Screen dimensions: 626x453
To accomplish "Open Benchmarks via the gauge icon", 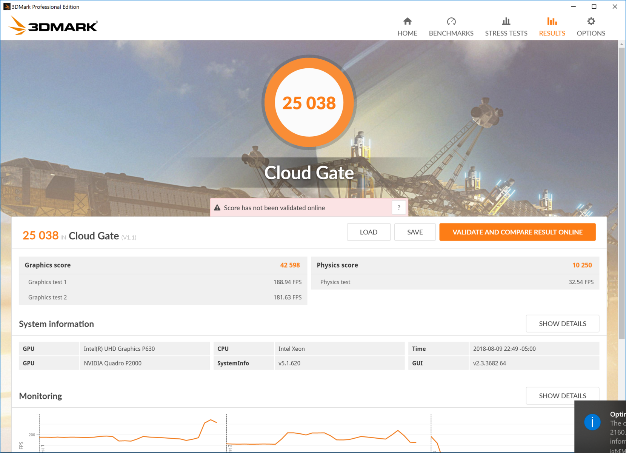I will (x=451, y=22).
